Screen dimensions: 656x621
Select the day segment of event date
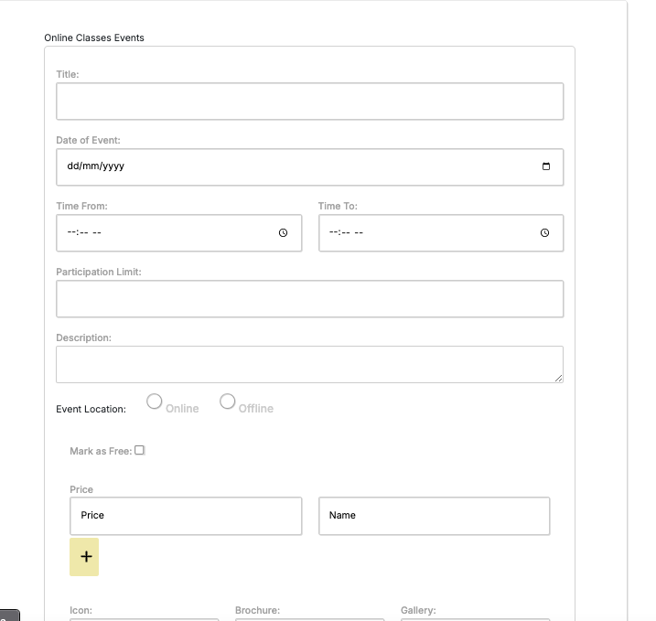[73, 167]
